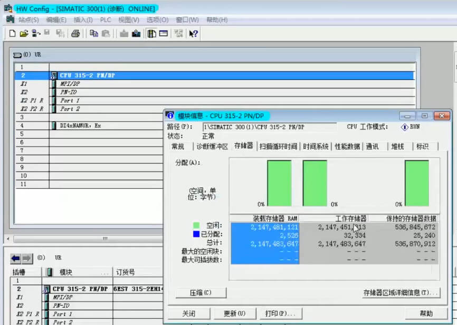Click the 压缩(C) button
The image size is (457, 325).
(x=201, y=293)
